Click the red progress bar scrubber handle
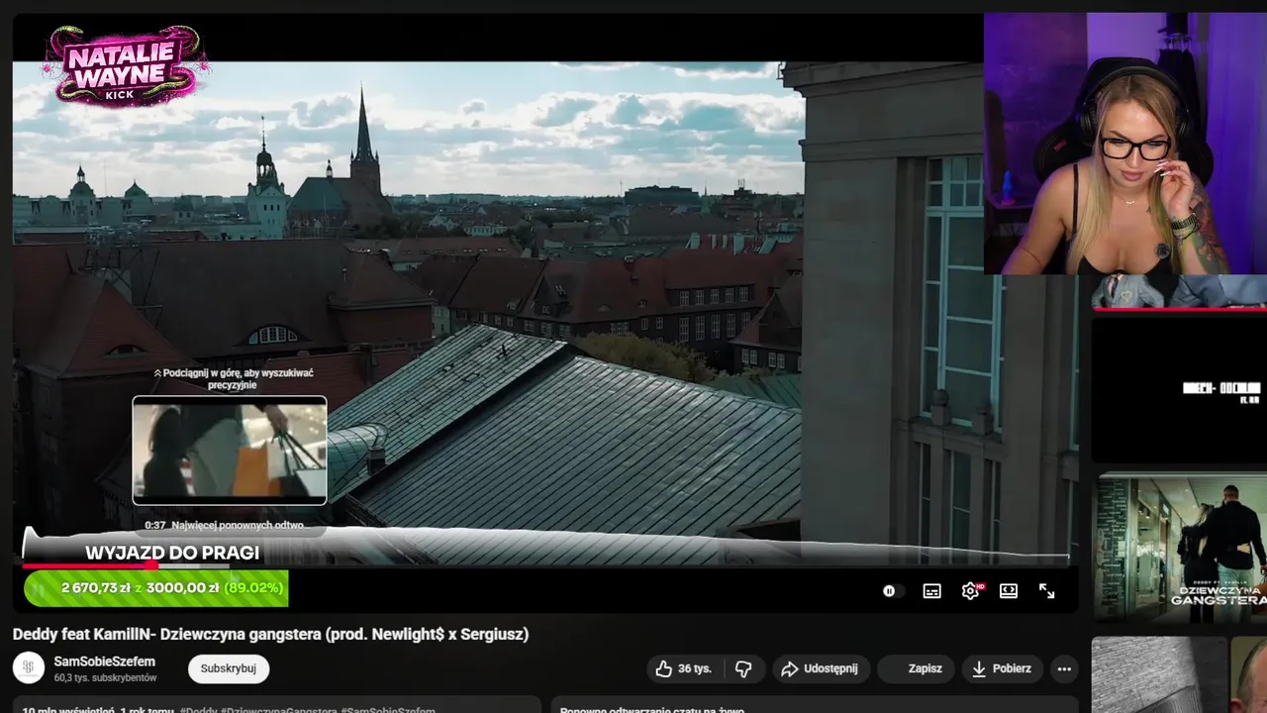 click(x=151, y=566)
